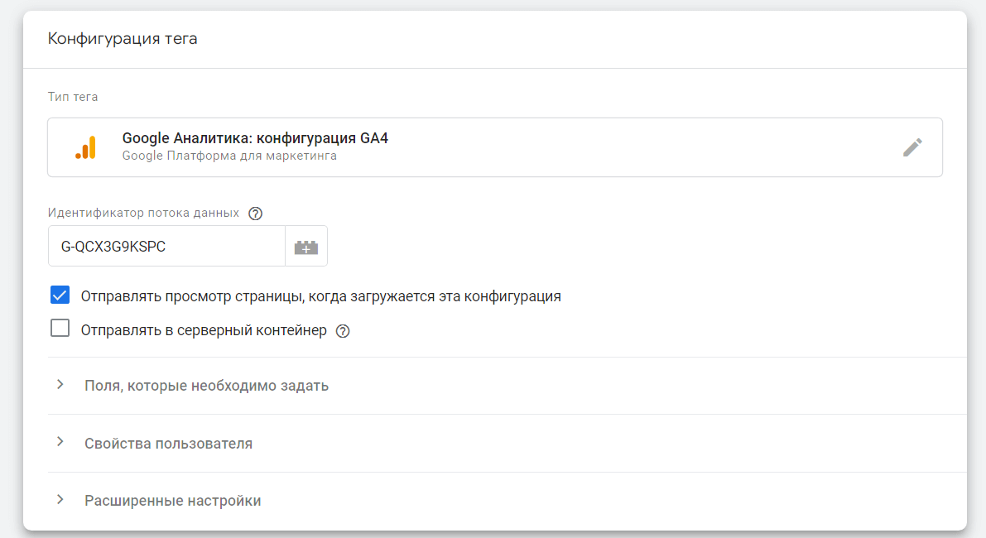Click the Google Analytics bar chart icon
This screenshot has width=986, height=538.
(x=86, y=147)
